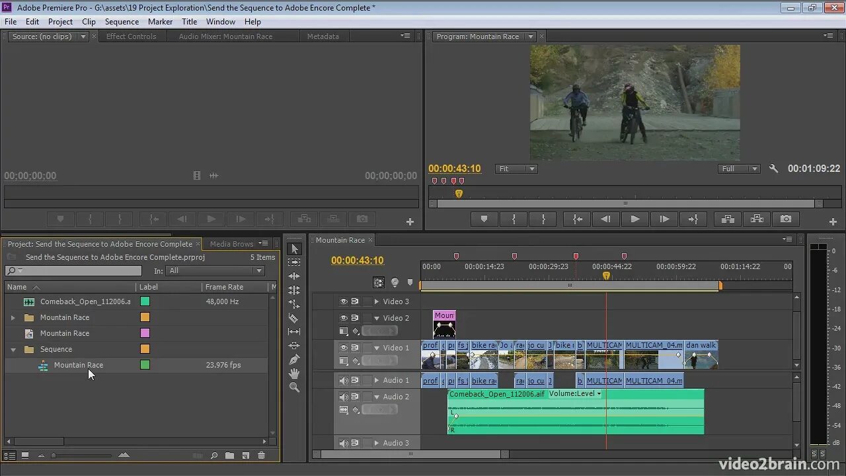The height and width of the screenshot is (476, 846).
Task: Pick the Zoom magnifier tool in tools panel
Action: (x=294, y=387)
